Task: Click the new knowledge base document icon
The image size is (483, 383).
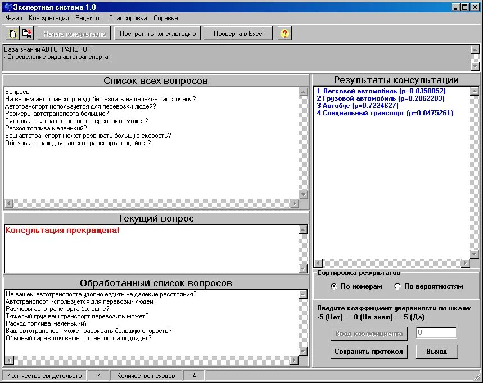Action: pyautogui.click(x=13, y=34)
